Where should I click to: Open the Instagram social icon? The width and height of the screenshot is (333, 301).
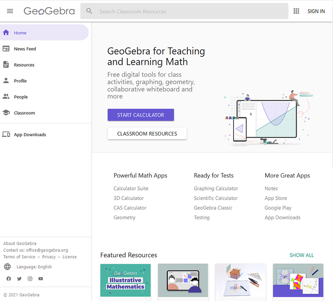30,278
